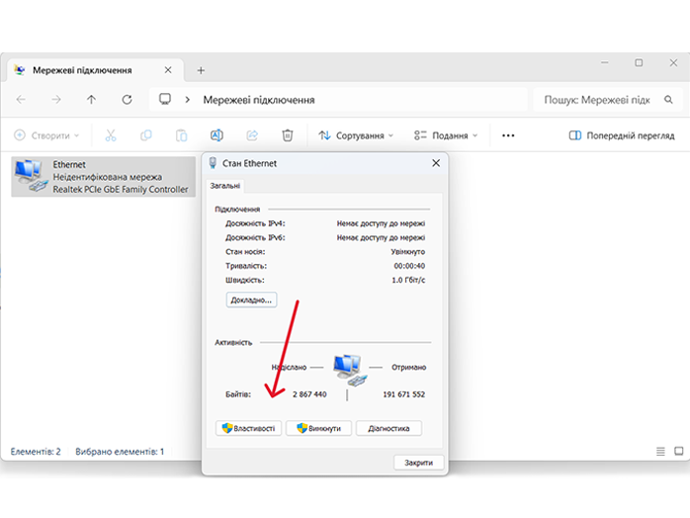This screenshot has width=690, height=518.
Task: Click the Copy icon in toolbar
Action: pyautogui.click(x=146, y=135)
